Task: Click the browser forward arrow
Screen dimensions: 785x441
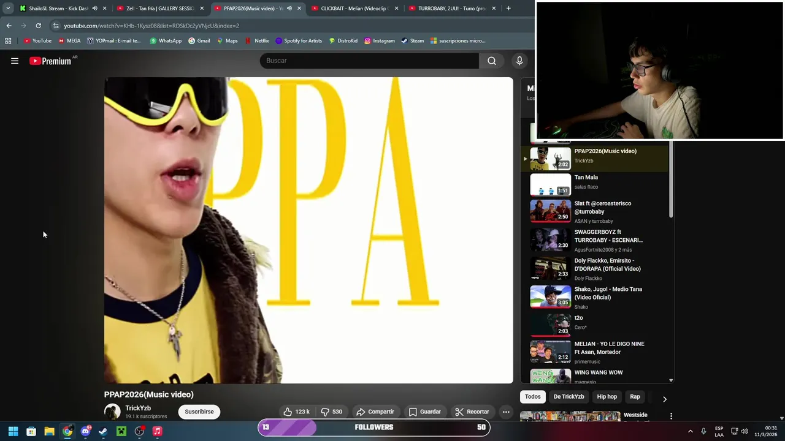Action: [23, 26]
